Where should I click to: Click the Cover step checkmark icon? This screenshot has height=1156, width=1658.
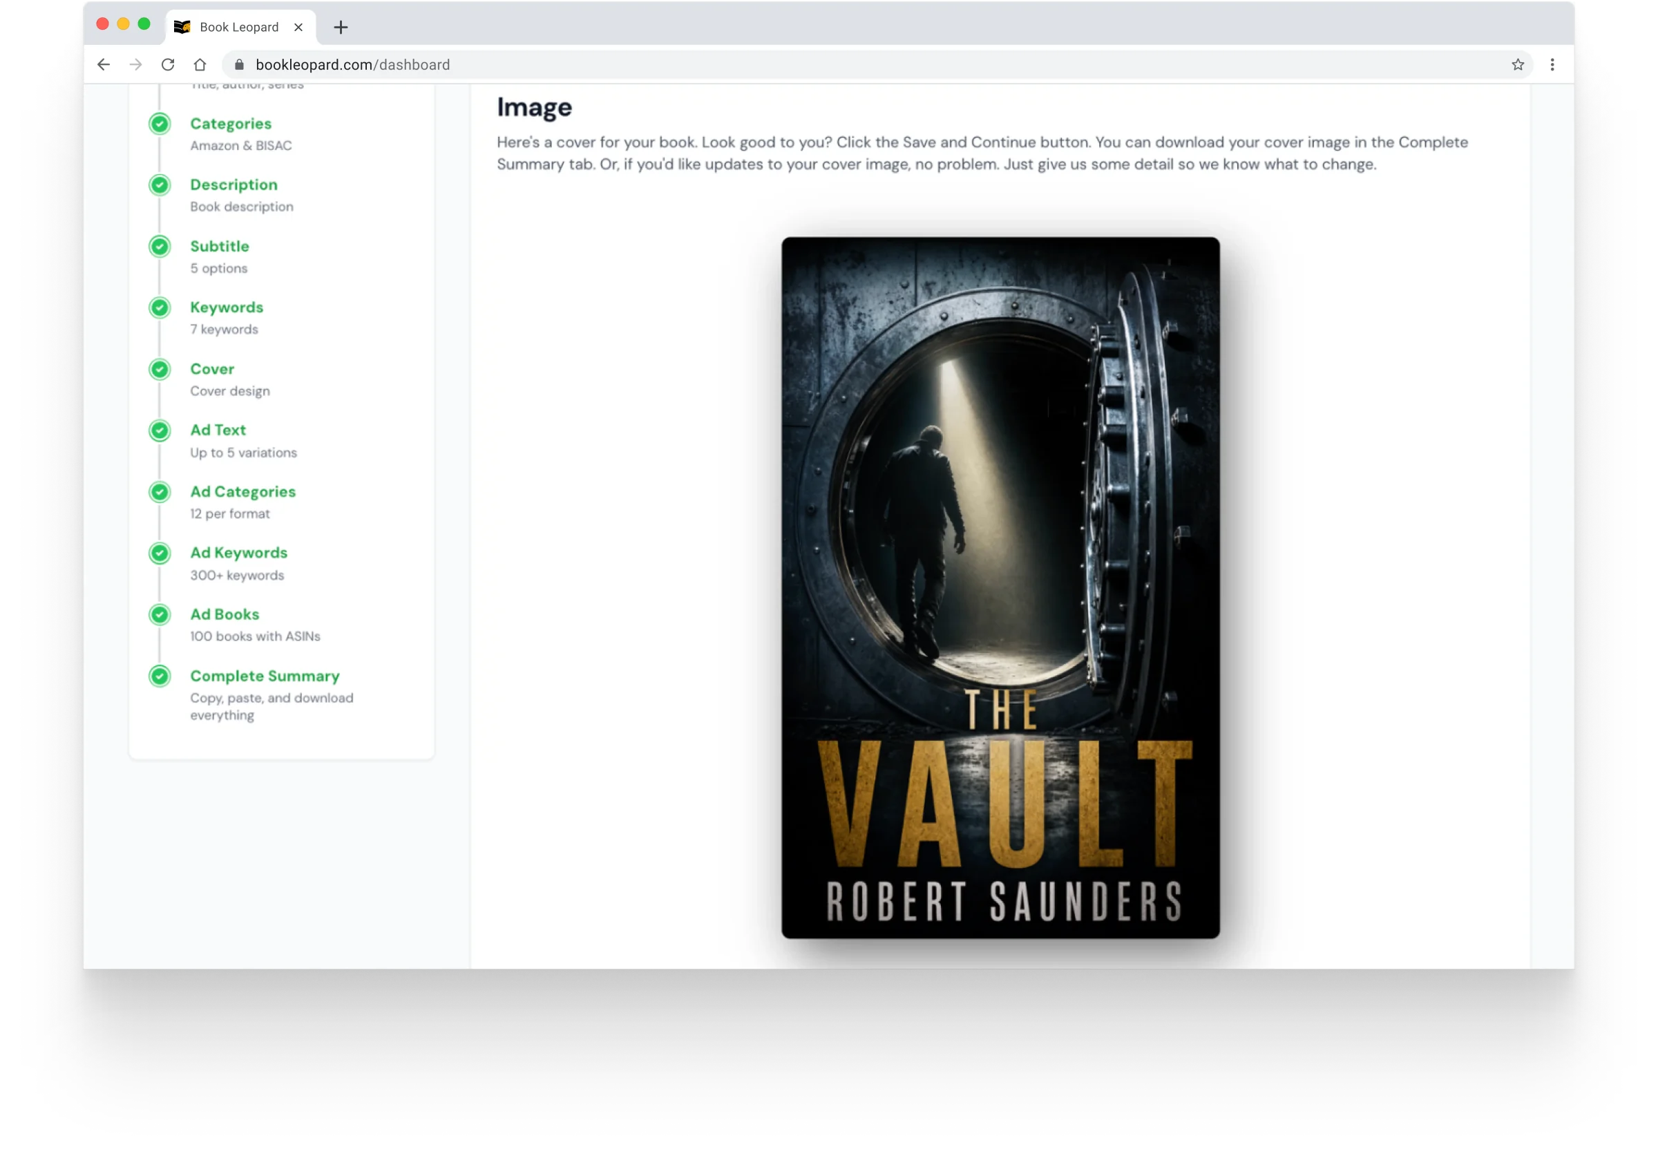160,370
